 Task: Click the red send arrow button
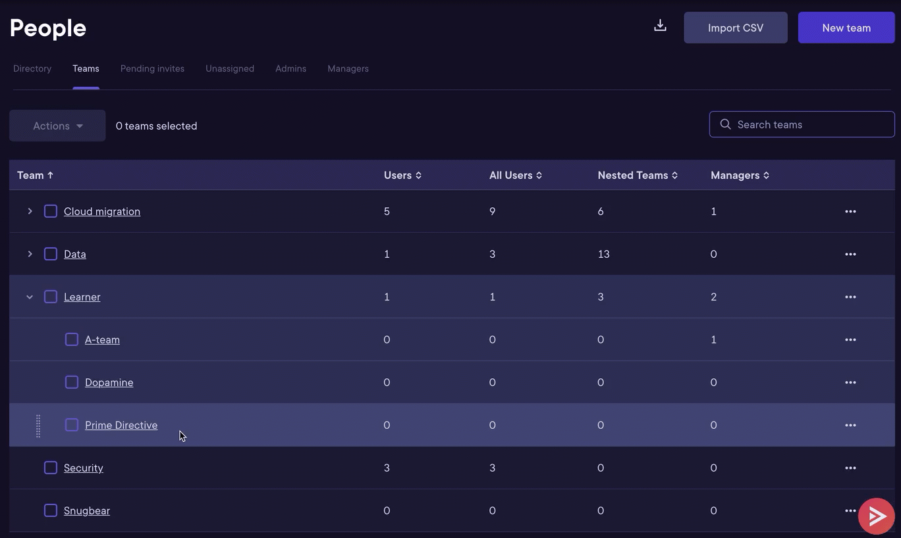tap(876, 516)
